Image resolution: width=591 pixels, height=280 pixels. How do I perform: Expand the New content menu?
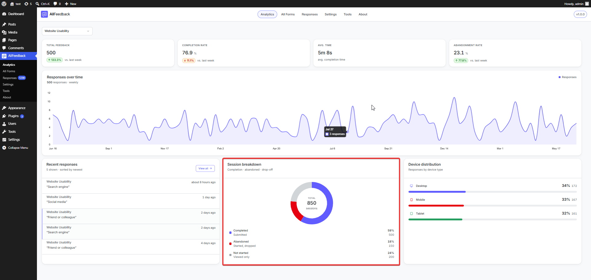click(70, 4)
